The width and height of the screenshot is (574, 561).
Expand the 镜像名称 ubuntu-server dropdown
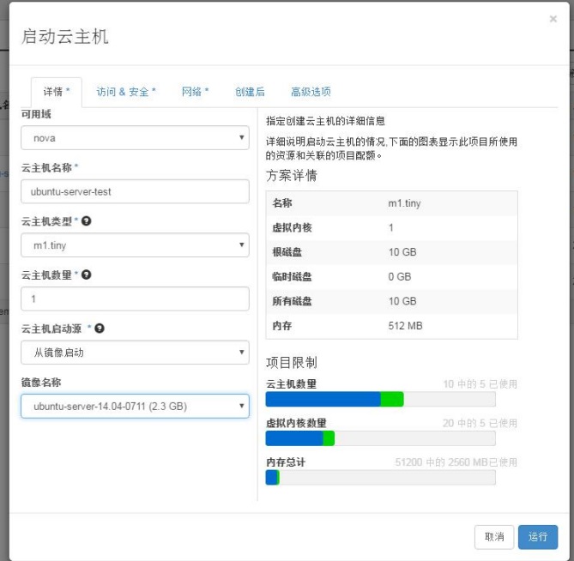click(x=135, y=406)
